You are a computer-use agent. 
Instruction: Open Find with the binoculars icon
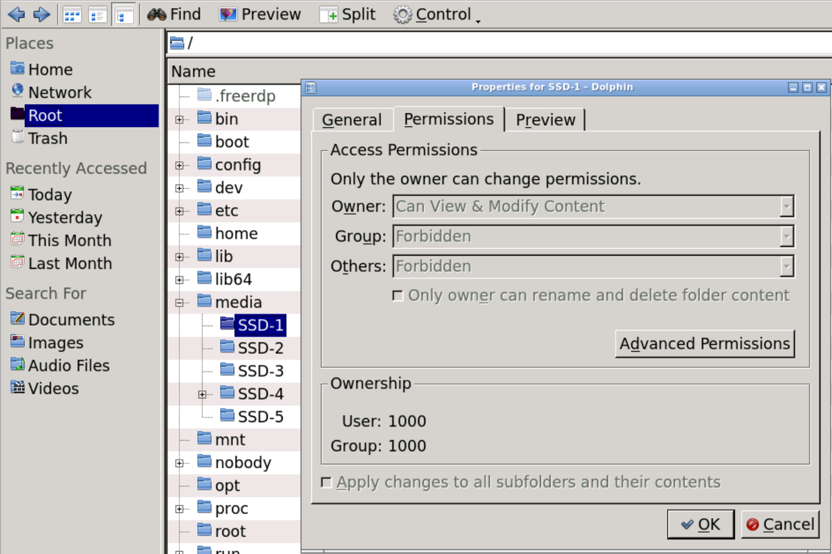click(x=174, y=14)
